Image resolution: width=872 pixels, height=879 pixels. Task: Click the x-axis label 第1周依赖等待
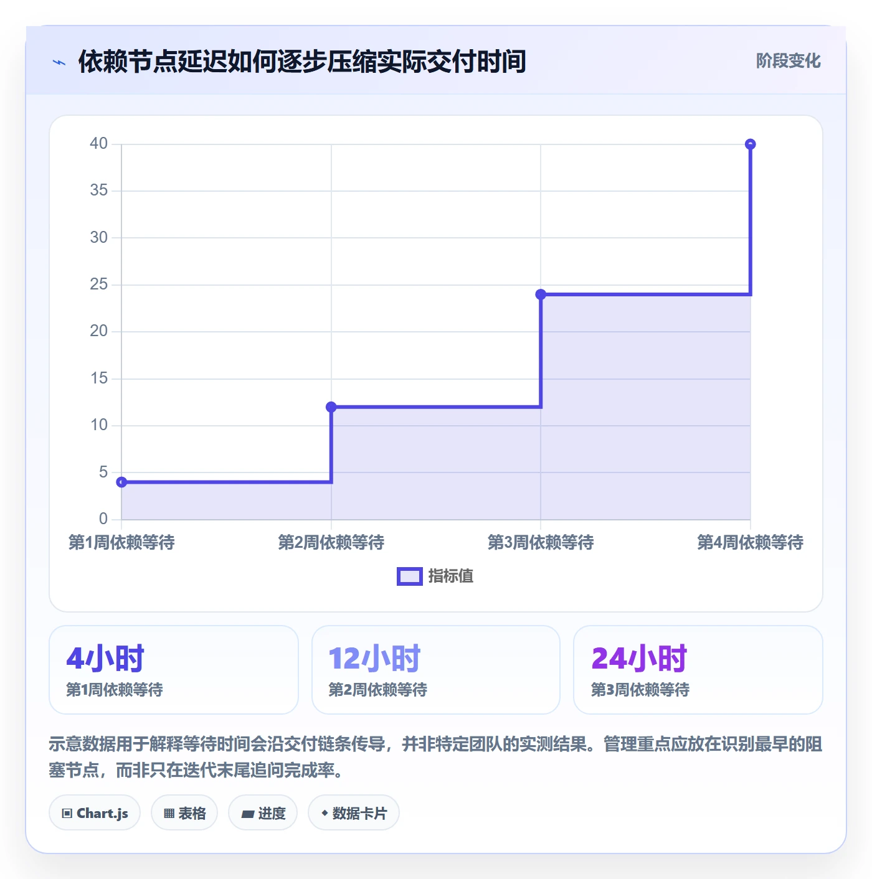click(121, 543)
